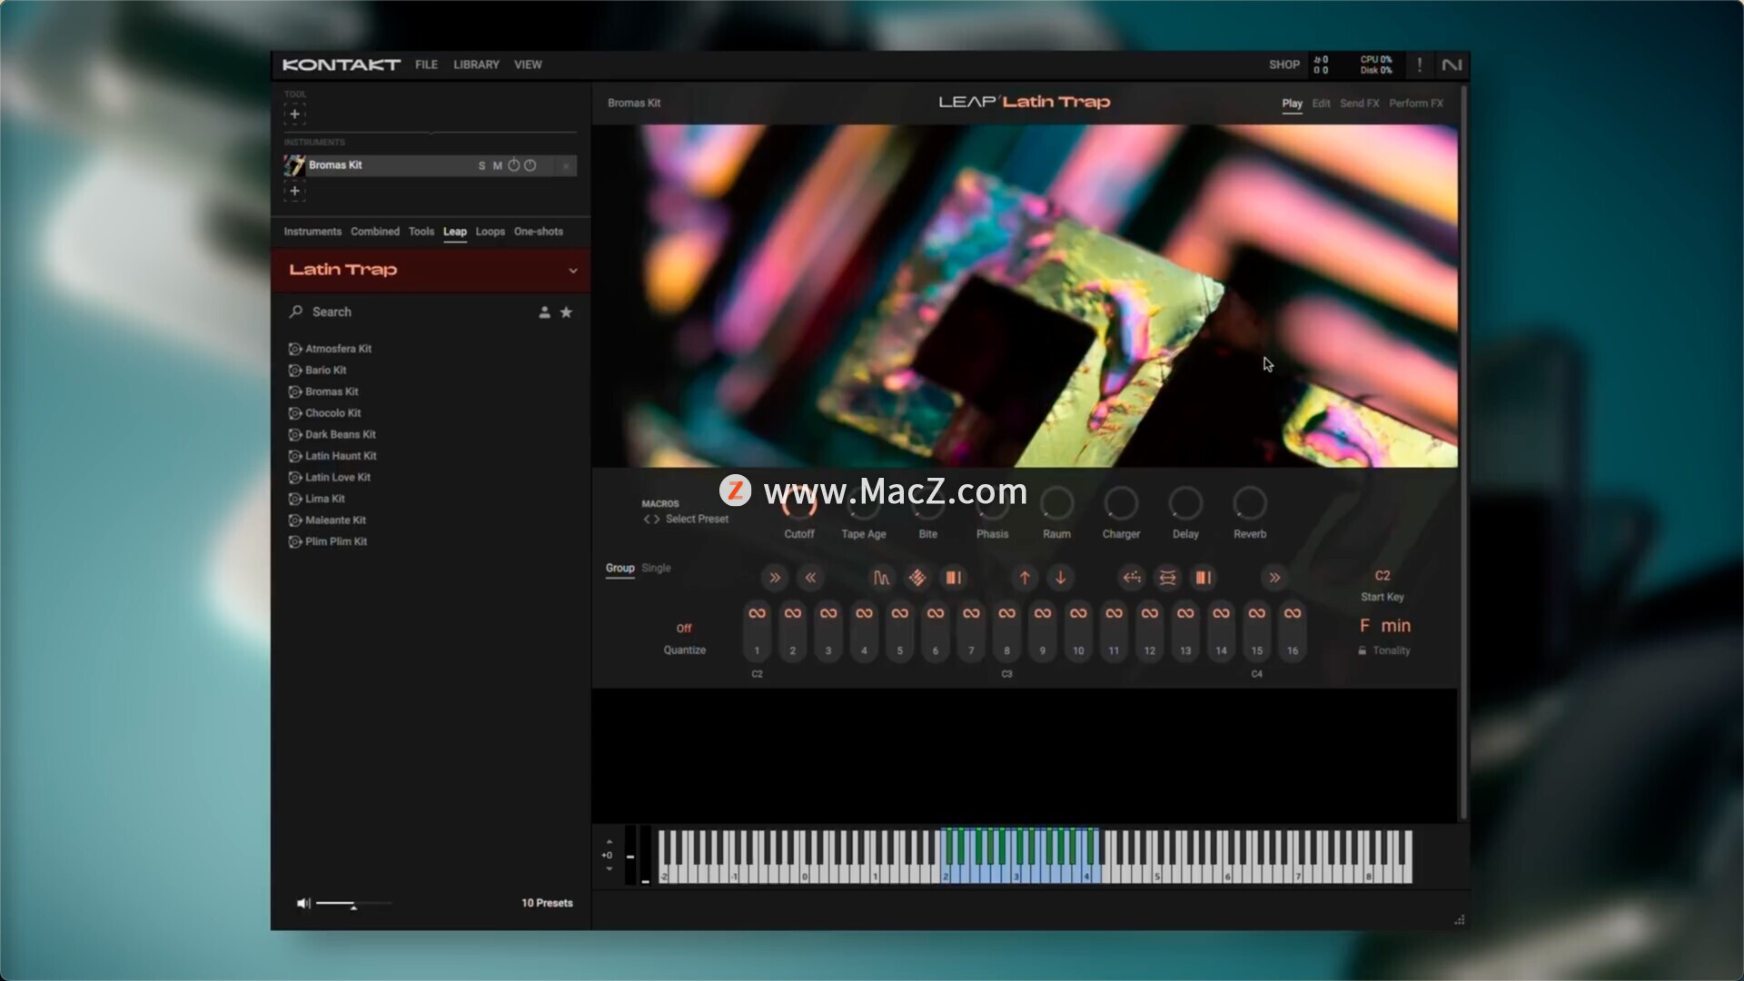Select the Single mode tab
Image resolution: width=1744 pixels, height=981 pixels.
(656, 569)
